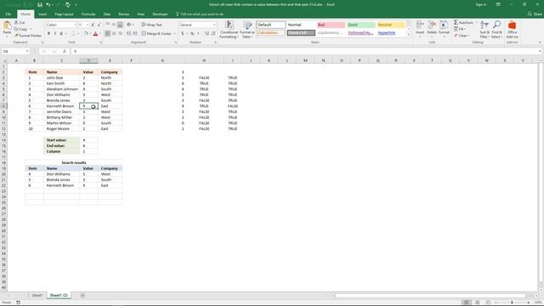Apply the Neutral cell style
Image resolution: width=544 pixels, height=306 pixels.
coord(391,25)
